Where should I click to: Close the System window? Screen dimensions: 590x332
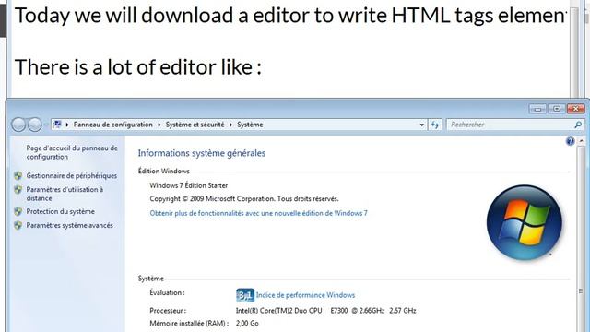coord(575,109)
